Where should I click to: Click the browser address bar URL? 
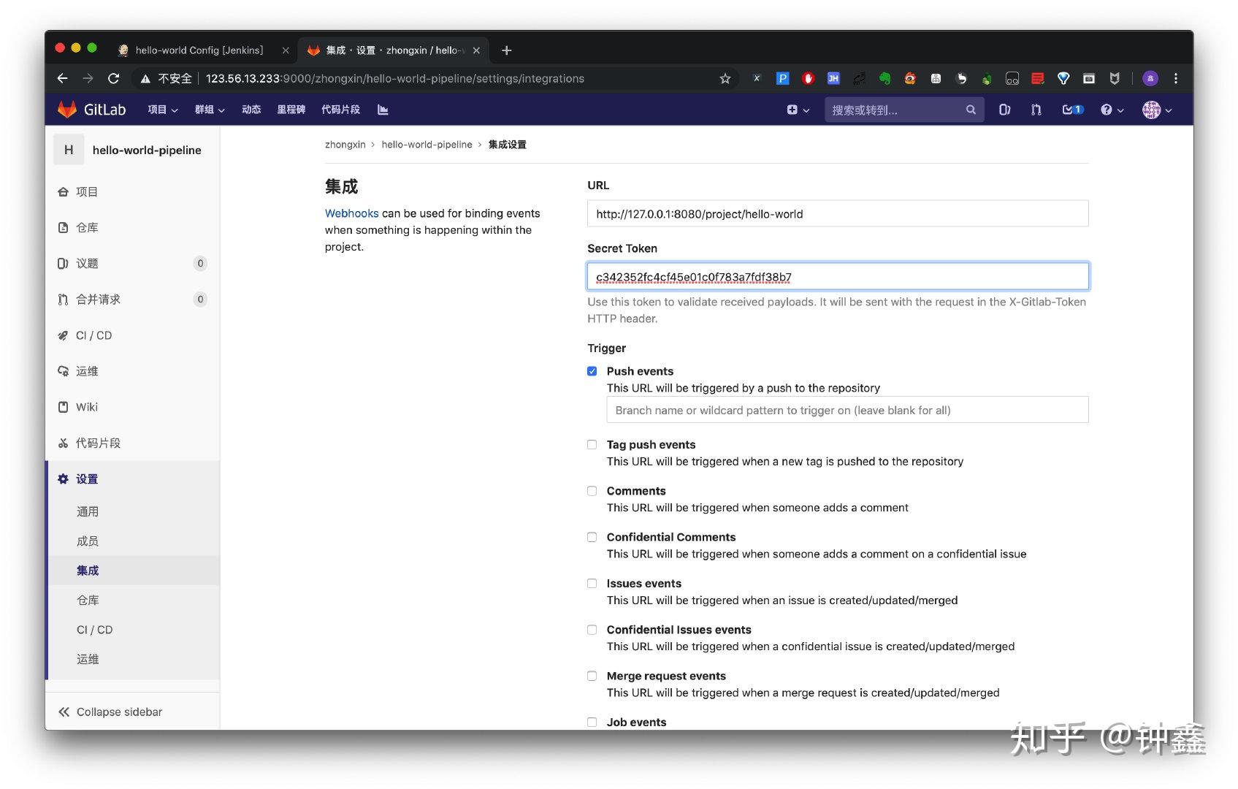pyautogui.click(x=394, y=79)
